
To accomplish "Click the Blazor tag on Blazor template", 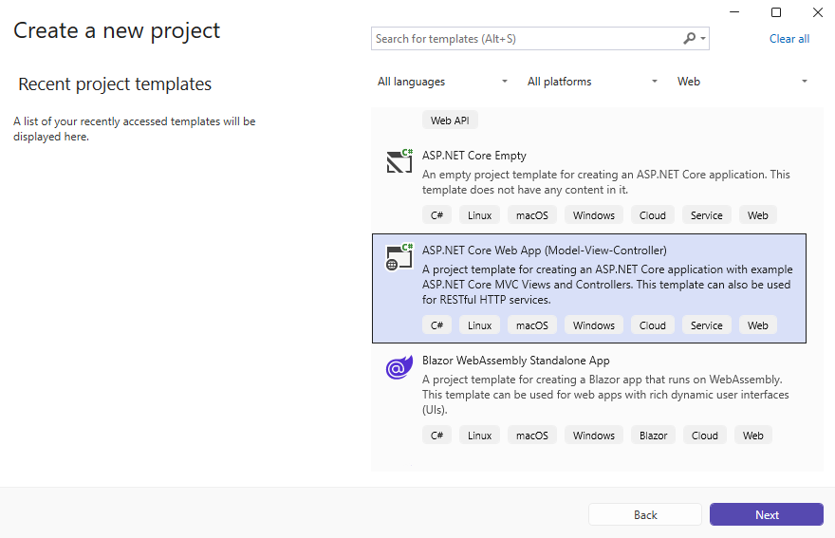I will coord(653,436).
